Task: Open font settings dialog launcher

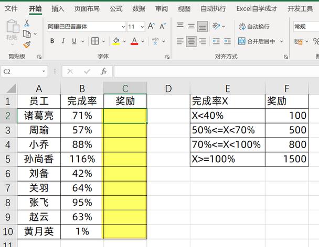Action: (167, 57)
